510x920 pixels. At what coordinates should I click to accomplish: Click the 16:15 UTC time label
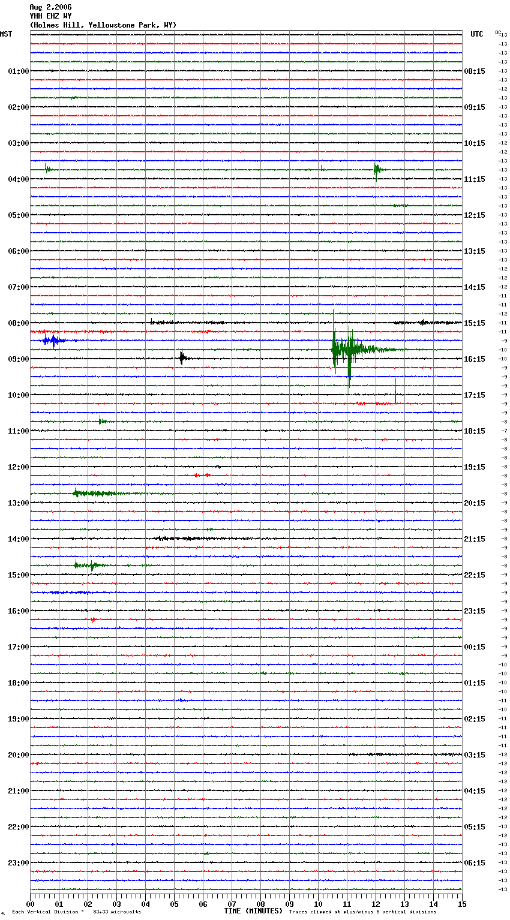[x=475, y=359]
